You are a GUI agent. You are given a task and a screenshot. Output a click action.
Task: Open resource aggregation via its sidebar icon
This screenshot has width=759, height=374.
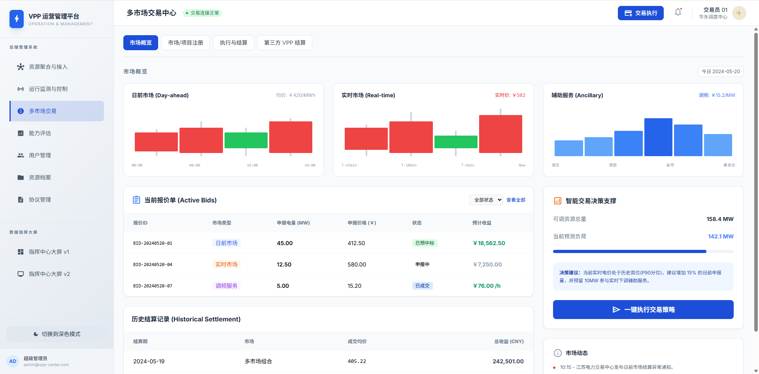click(21, 67)
